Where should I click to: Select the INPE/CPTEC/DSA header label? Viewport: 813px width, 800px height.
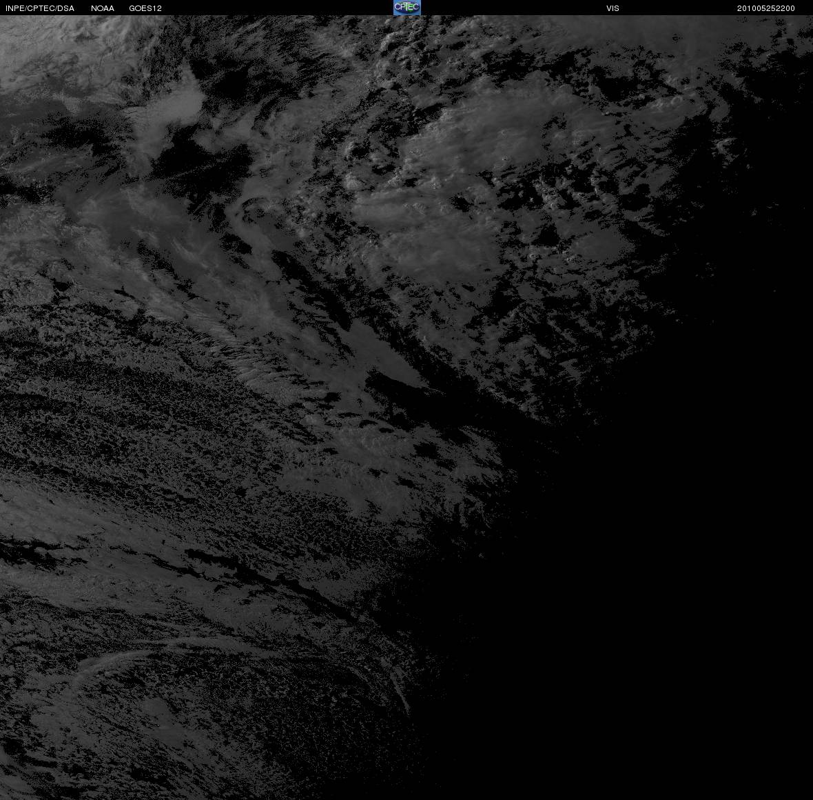40,8
